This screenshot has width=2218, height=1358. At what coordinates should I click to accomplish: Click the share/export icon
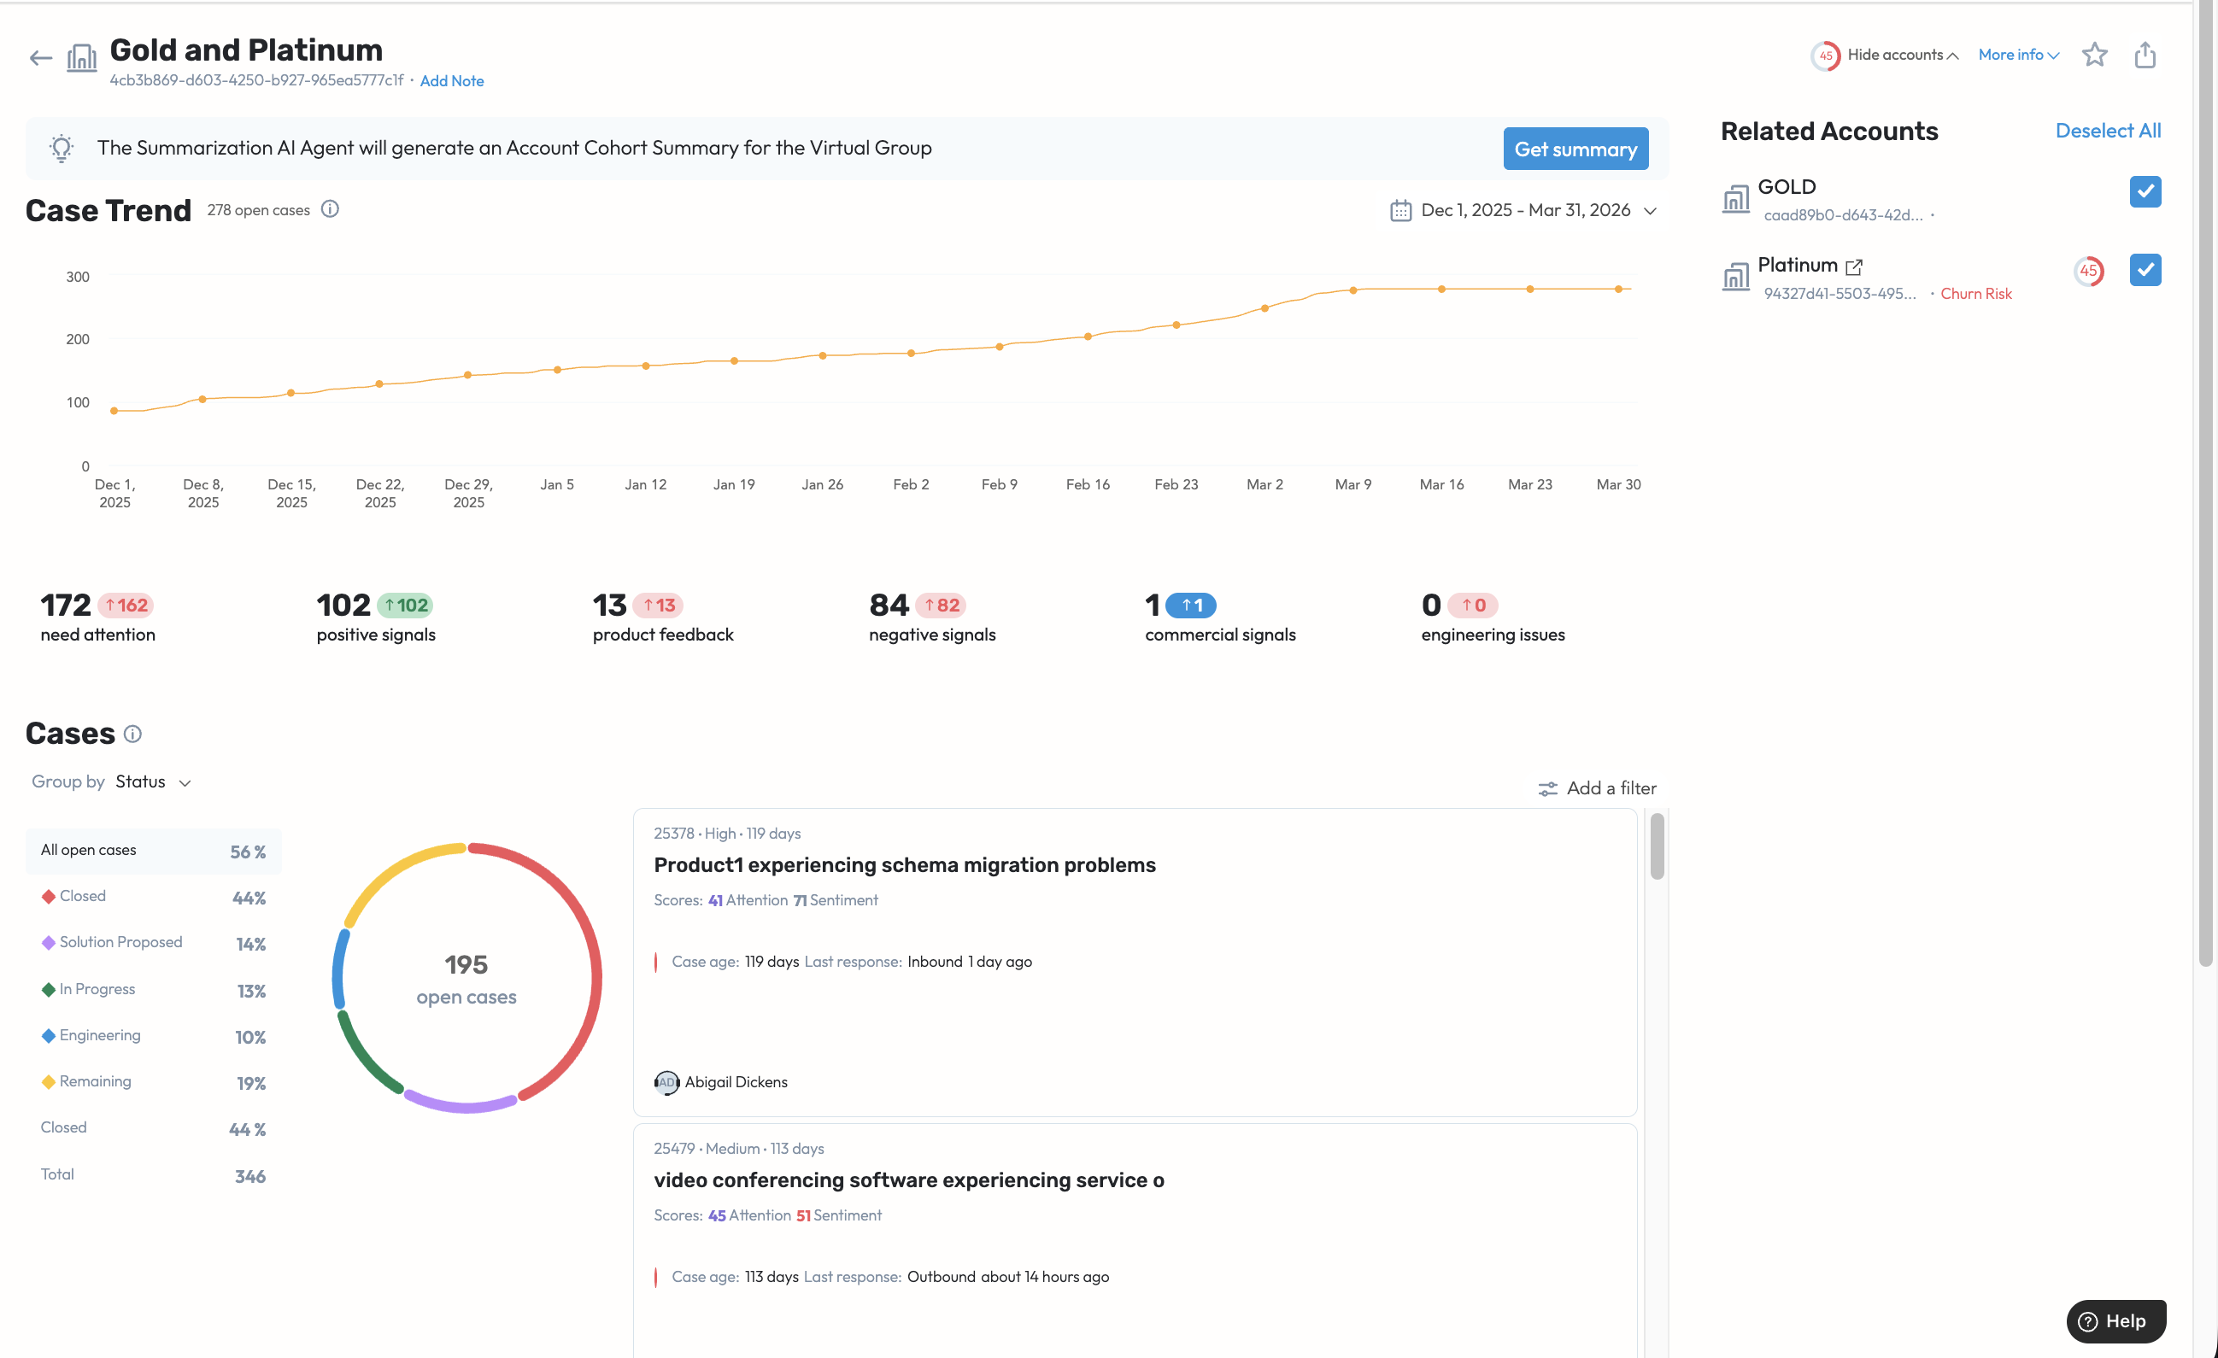[x=2145, y=55]
